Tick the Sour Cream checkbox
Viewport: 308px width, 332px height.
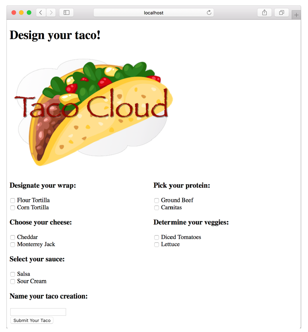13,282
